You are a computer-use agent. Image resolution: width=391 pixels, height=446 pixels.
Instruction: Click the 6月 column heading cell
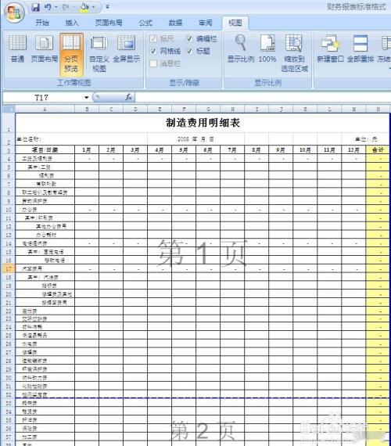pyautogui.click(x=208, y=150)
